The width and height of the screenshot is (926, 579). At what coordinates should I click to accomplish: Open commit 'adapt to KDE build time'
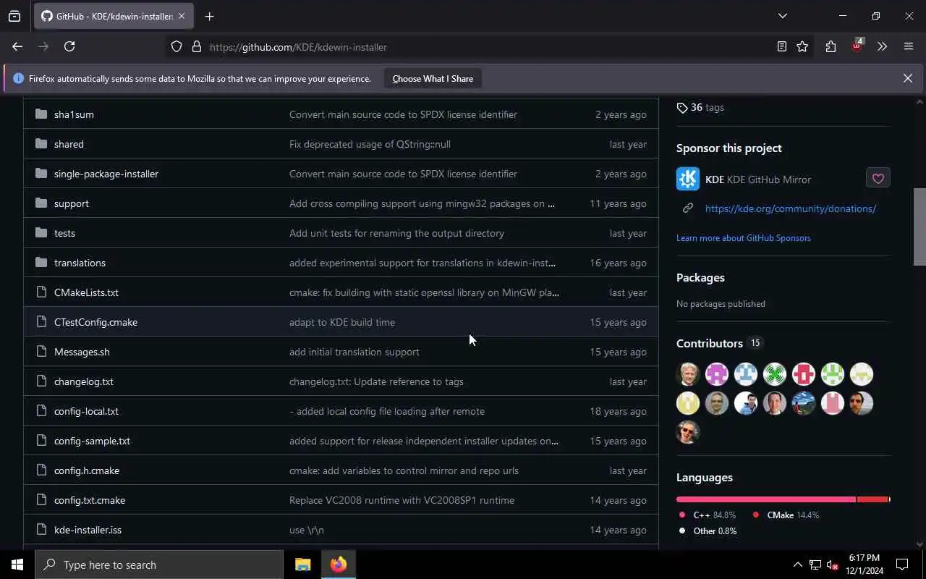(342, 322)
